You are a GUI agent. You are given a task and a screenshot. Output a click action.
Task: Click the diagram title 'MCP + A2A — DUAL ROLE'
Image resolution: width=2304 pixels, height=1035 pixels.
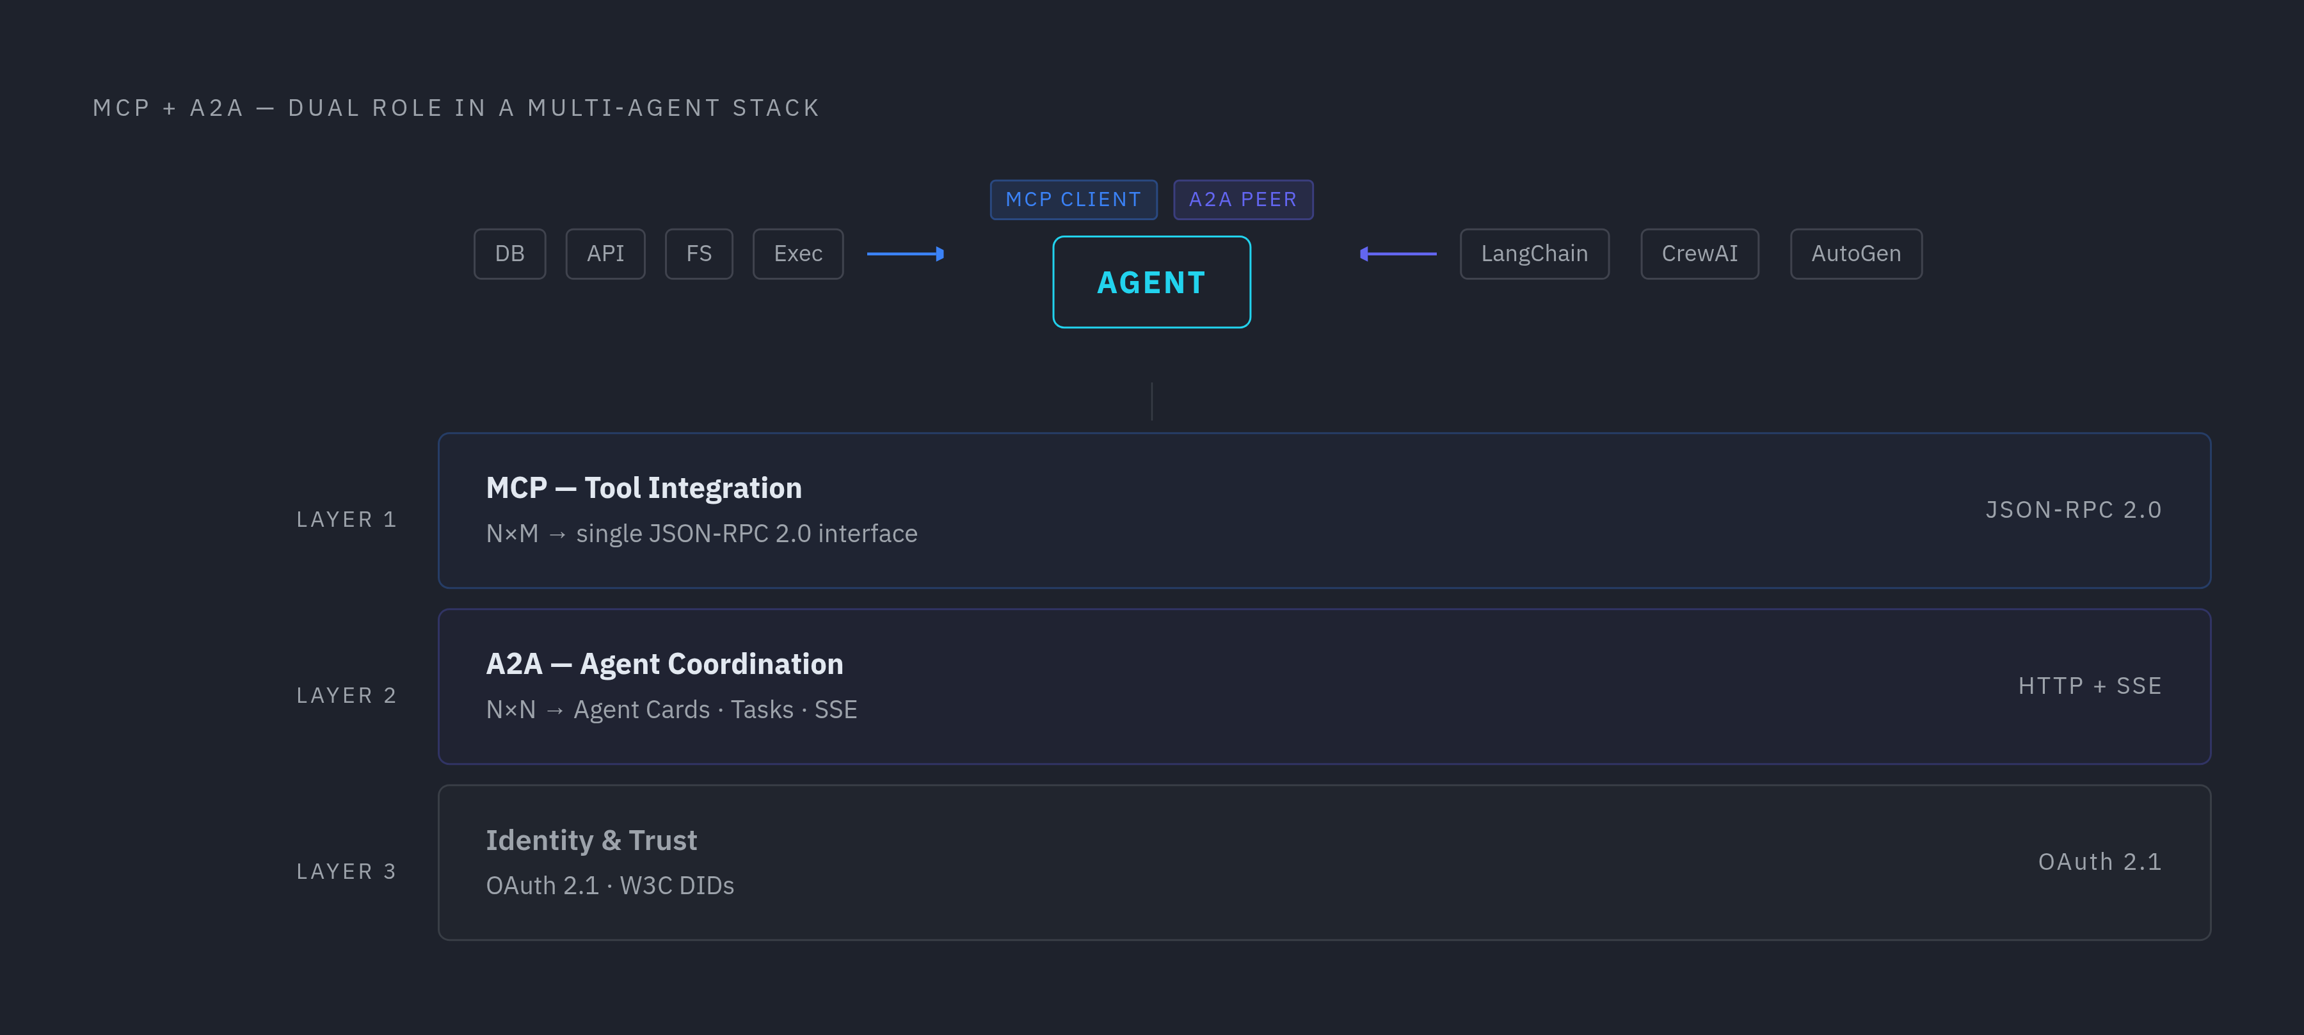456,108
